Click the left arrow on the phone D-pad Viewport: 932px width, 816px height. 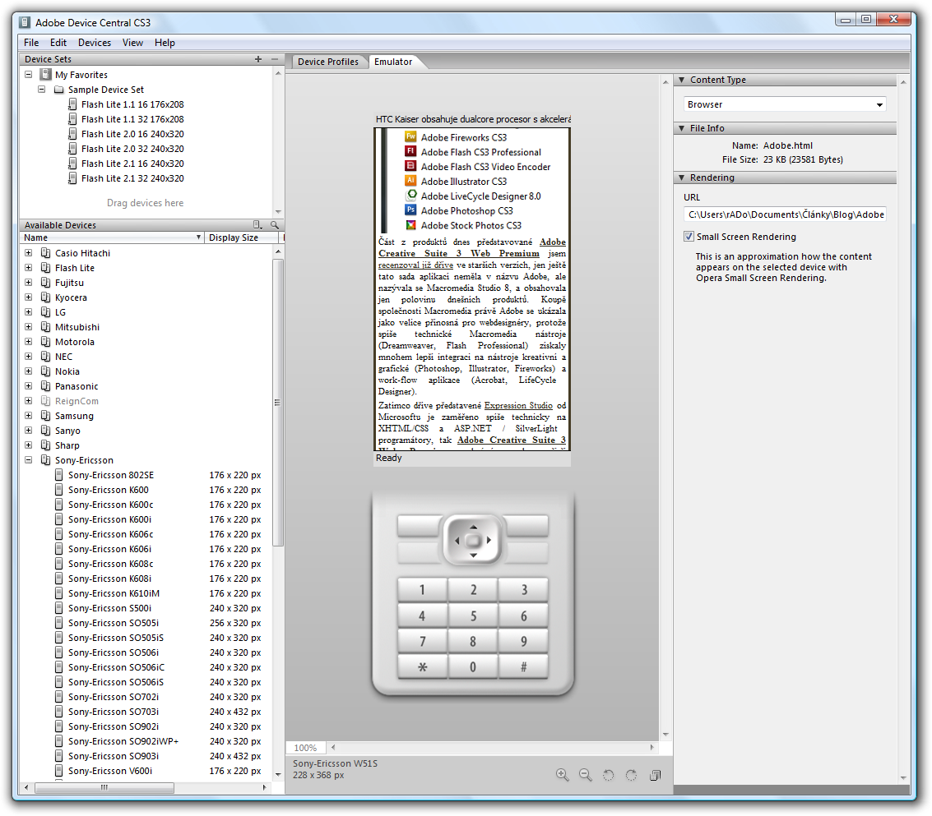(457, 541)
